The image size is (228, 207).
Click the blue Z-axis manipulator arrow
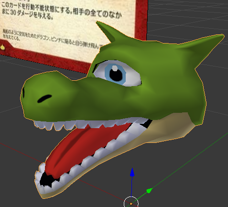point(132,173)
